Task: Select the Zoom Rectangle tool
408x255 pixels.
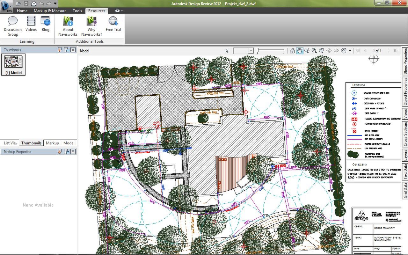Action: point(322,51)
